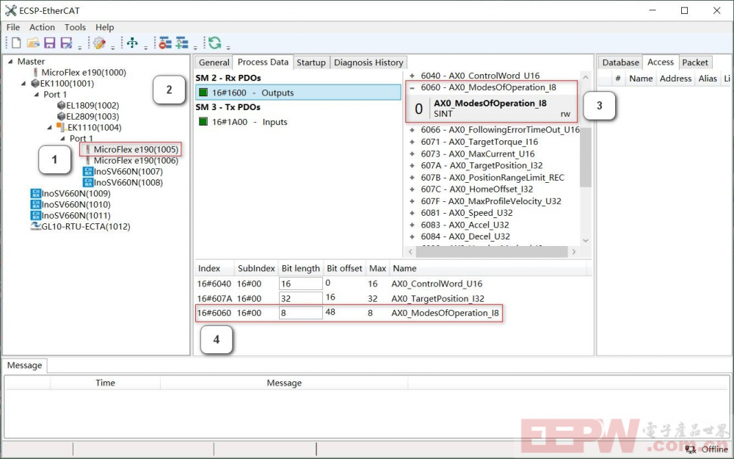Viewport: 734px width, 459px height.
Task: Select 607A - AX0_TargetPosition_I32 in object list
Action: coord(482,165)
